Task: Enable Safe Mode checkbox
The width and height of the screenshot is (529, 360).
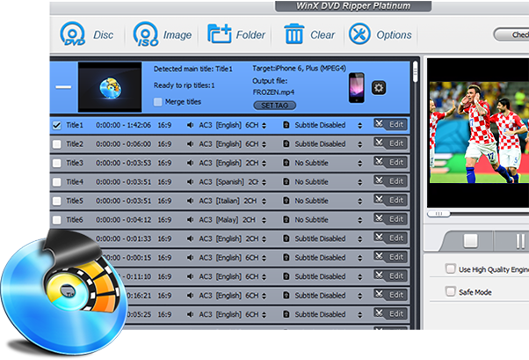Action: point(451,291)
